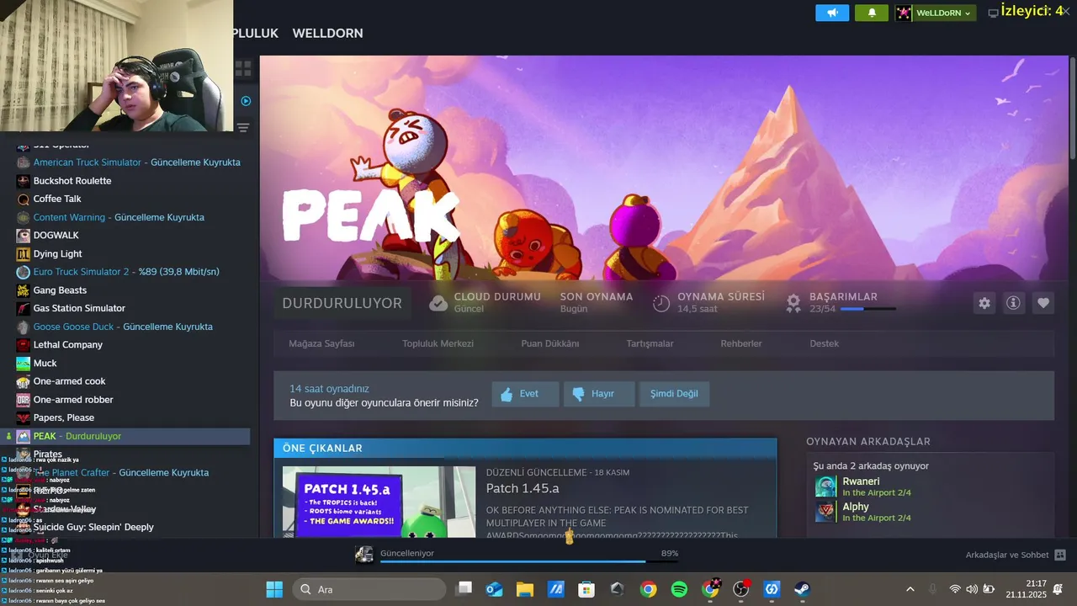Click the Lethal Company game icon
The width and height of the screenshot is (1077, 606).
[x=24, y=345]
